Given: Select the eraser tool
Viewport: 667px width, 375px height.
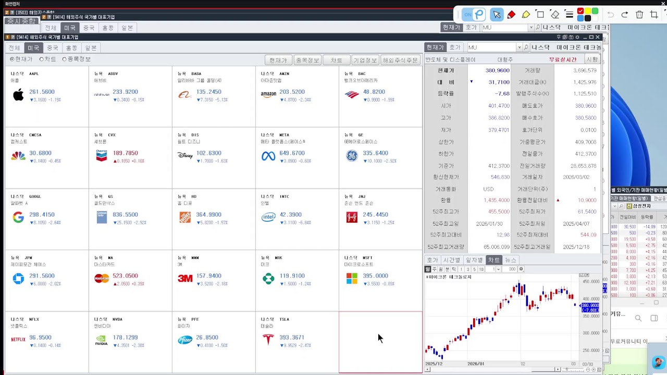Looking at the screenshot, I should pos(555,15).
